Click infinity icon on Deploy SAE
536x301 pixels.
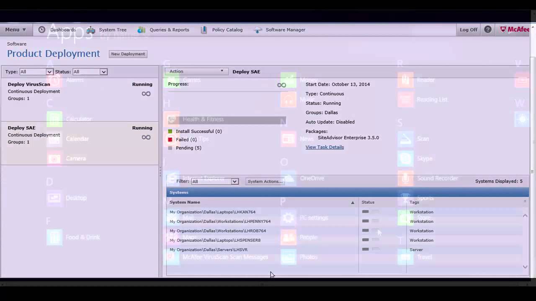[146, 137]
